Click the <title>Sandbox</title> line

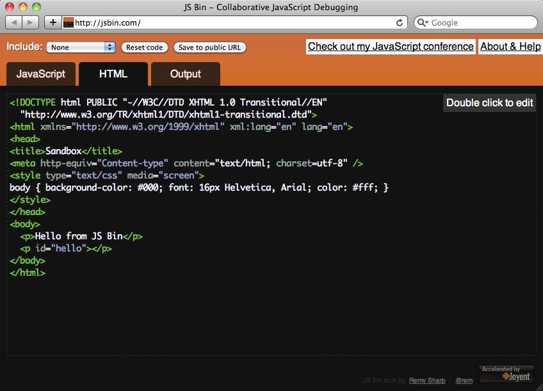point(66,151)
